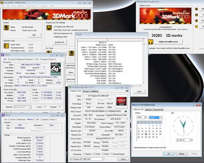Open the CPU-Z processor Selection dropdown

click(23, 107)
